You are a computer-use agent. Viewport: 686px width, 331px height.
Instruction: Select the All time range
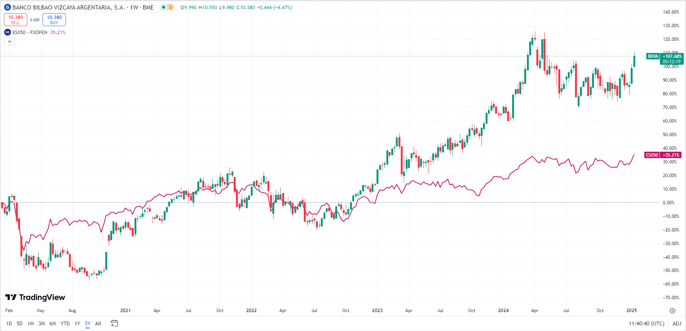pos(98,323)
